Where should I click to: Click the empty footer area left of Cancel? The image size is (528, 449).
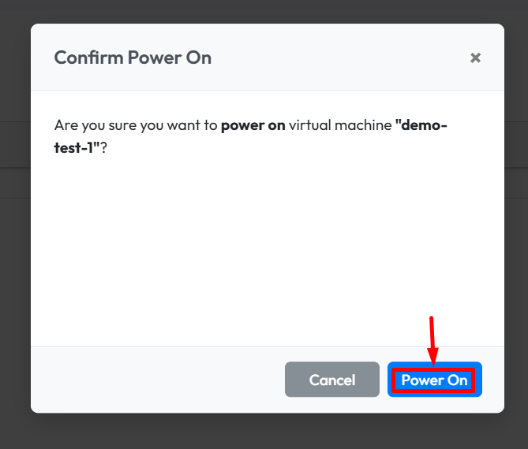tap(158, 380)
